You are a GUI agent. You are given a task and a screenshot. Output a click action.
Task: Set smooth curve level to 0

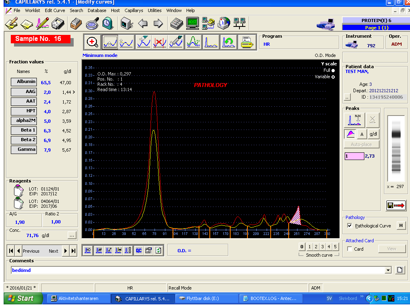pyautogui.click(x=302, y=247)
